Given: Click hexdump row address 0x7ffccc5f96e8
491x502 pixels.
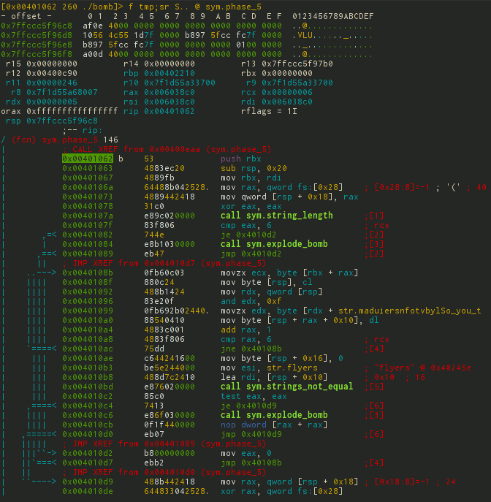Looking at the screenshot, I should pyautogui.click(x=37, y=45).
